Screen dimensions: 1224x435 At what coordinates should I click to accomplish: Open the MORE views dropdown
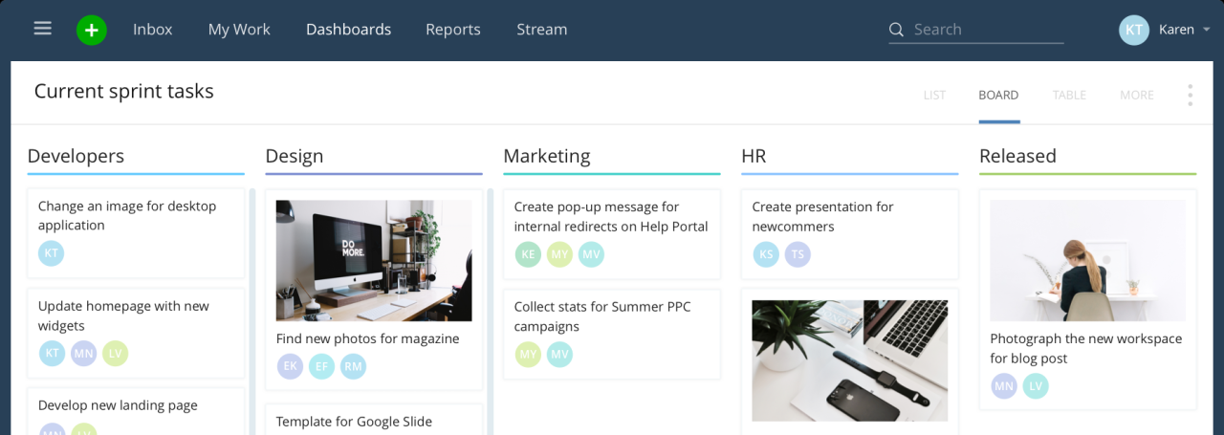click(1136, 96)
